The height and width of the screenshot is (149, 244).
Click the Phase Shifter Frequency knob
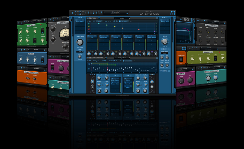click(208, 78)
